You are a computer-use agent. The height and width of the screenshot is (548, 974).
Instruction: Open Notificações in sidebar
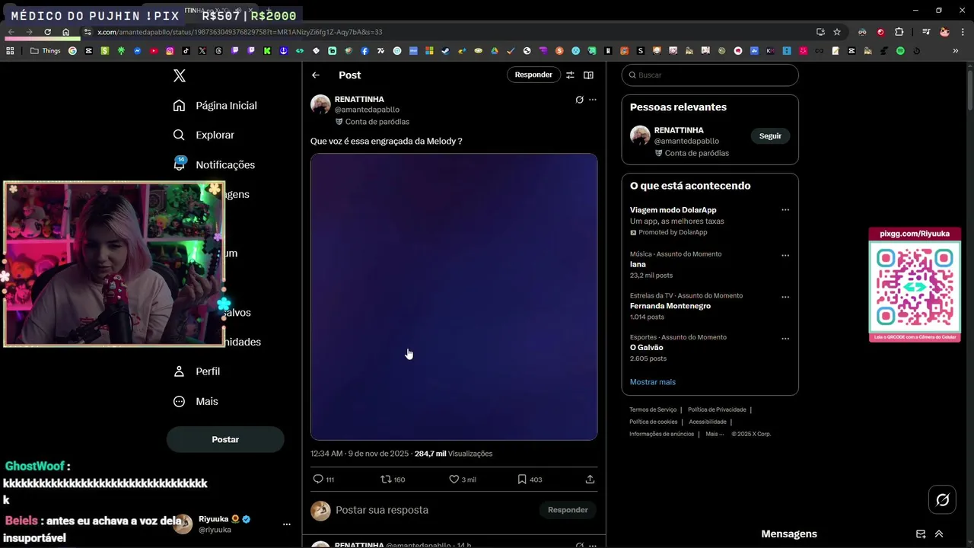point(215,164)
